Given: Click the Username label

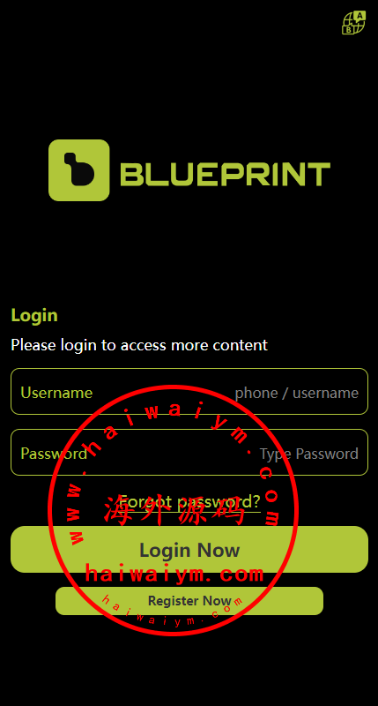Looking at the screenshot, I should (x=56, y=393).
